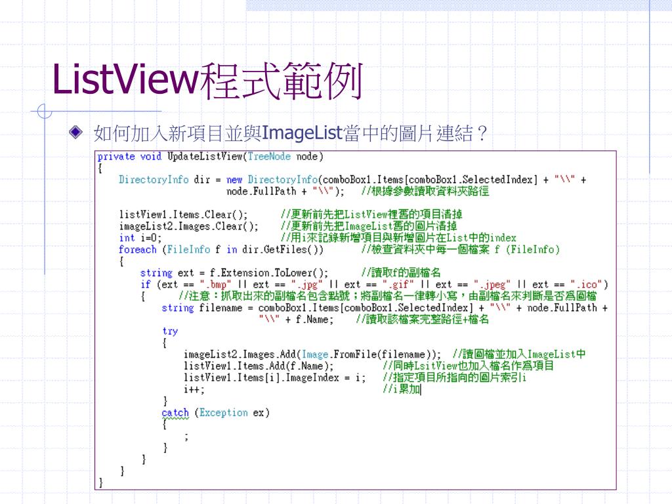Click the comment "//指定項目所指向的圖片索引i"
The width and height of the screenshot is (672, 504).
[454, 377]
